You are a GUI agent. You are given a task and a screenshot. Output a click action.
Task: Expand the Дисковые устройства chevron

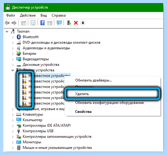(x=13, y=65)
